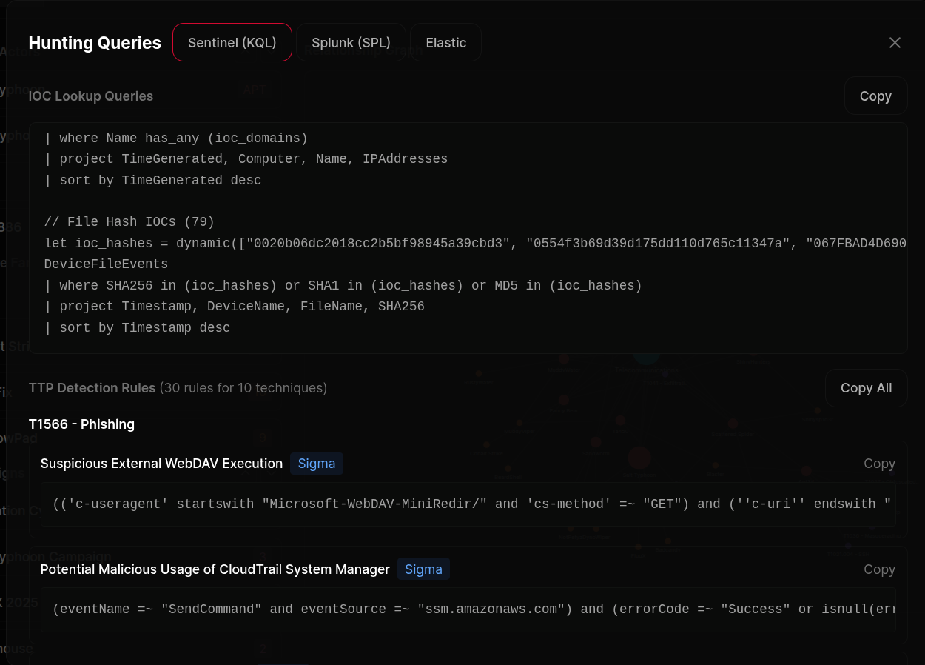
Task: Click the TTP Detection Rules heading
Action: [92, 388]
